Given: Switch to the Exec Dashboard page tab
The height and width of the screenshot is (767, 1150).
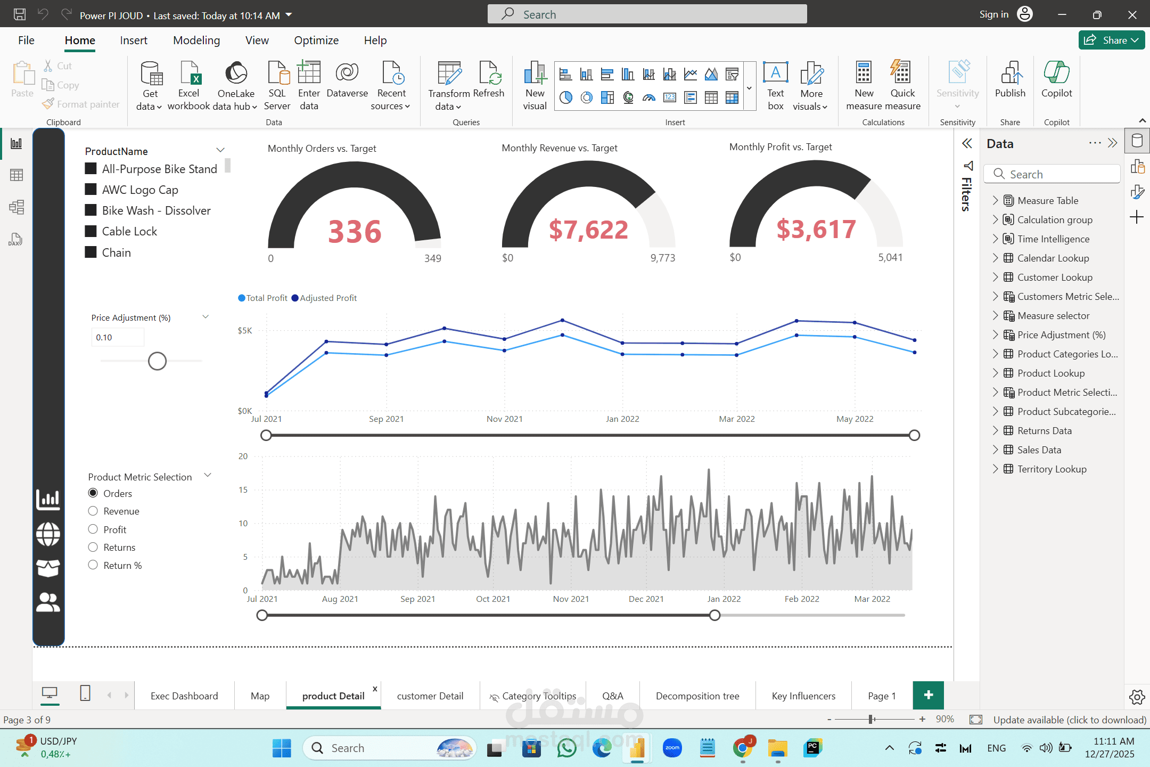Looking at the screenshot, I should pyautogui.click(x=184, y=696).
